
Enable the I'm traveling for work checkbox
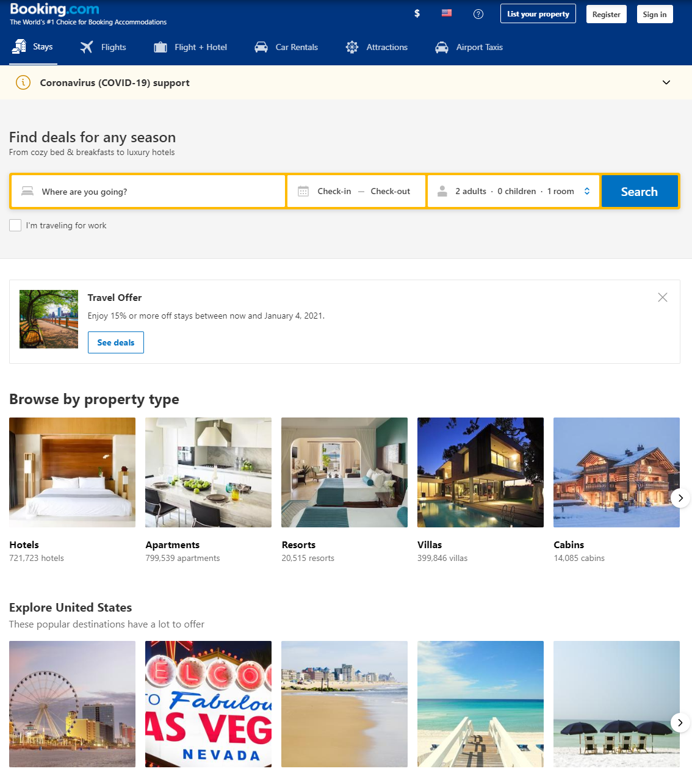[x=15, y=225]
